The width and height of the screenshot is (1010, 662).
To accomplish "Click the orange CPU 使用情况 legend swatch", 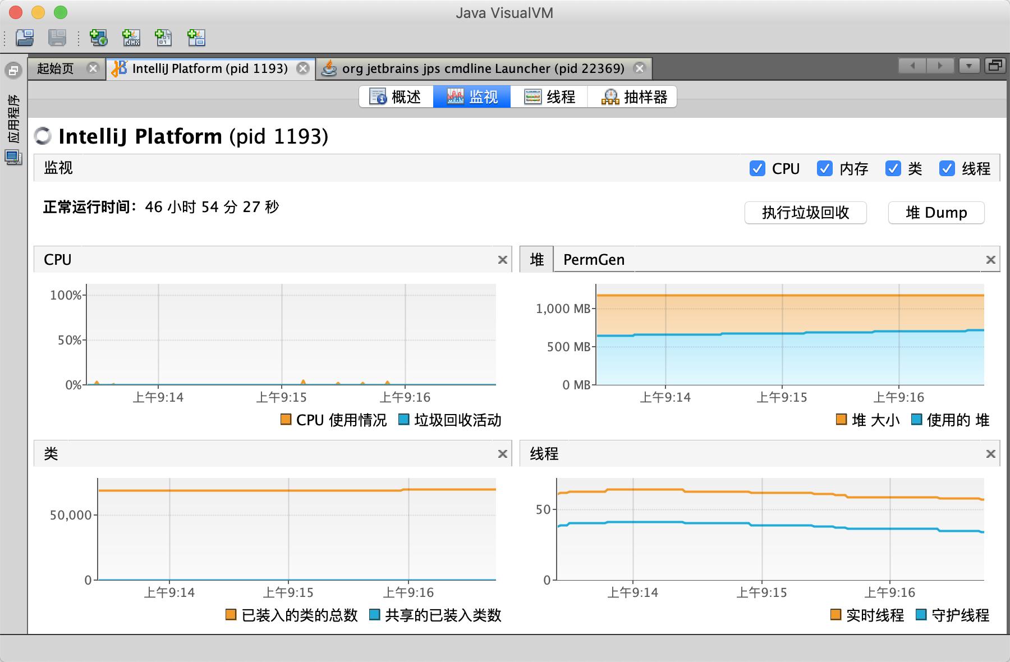I will point(286,420).
